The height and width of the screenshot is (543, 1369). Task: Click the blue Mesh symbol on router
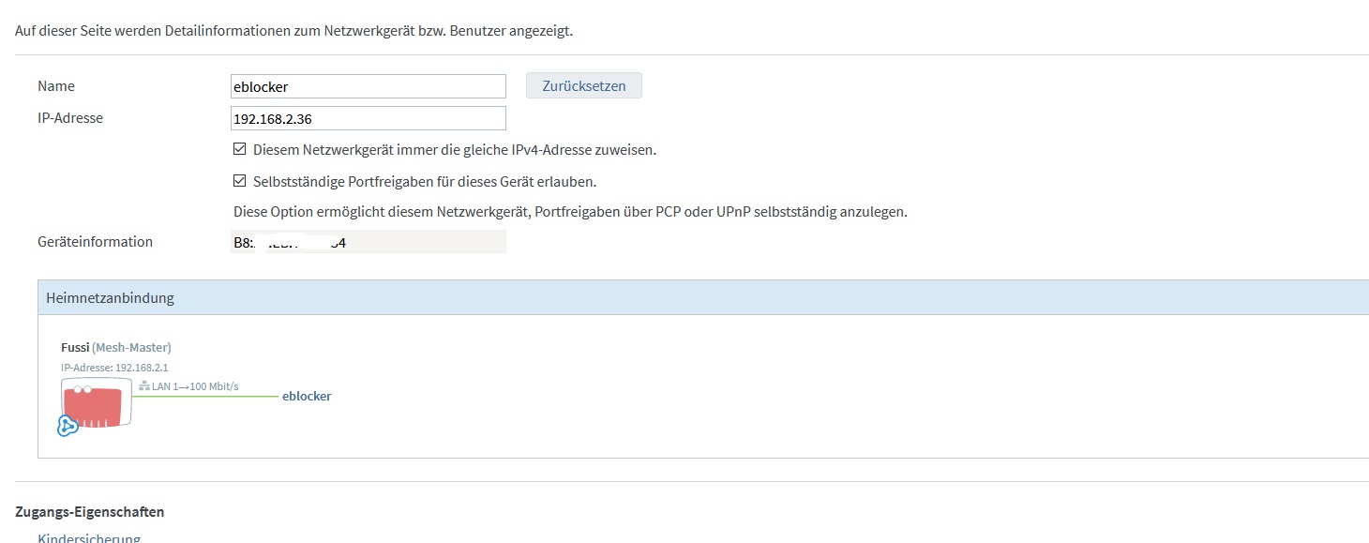[68, 426]
